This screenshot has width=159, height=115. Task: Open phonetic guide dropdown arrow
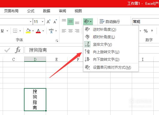click(x=56, y=31)
